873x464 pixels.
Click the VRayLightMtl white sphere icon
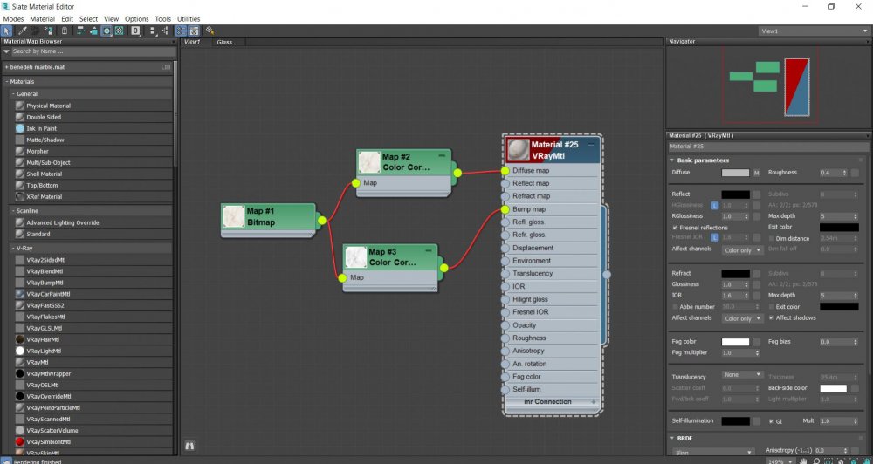(x=20, y=351)
